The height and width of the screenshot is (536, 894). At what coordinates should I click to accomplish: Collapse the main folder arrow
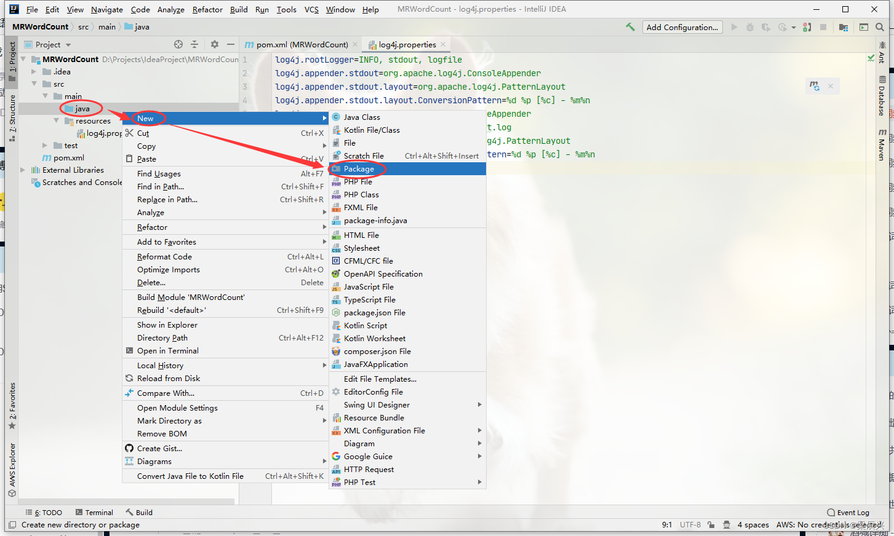tap(45, 96)
